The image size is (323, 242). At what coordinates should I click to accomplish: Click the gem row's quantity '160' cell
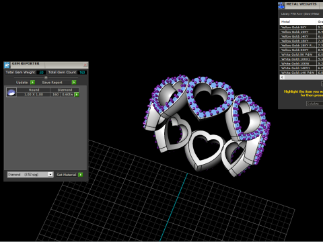point(55,94)
